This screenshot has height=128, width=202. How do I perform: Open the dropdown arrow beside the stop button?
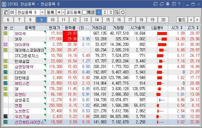pyautogui.click(x=63, y=13)
